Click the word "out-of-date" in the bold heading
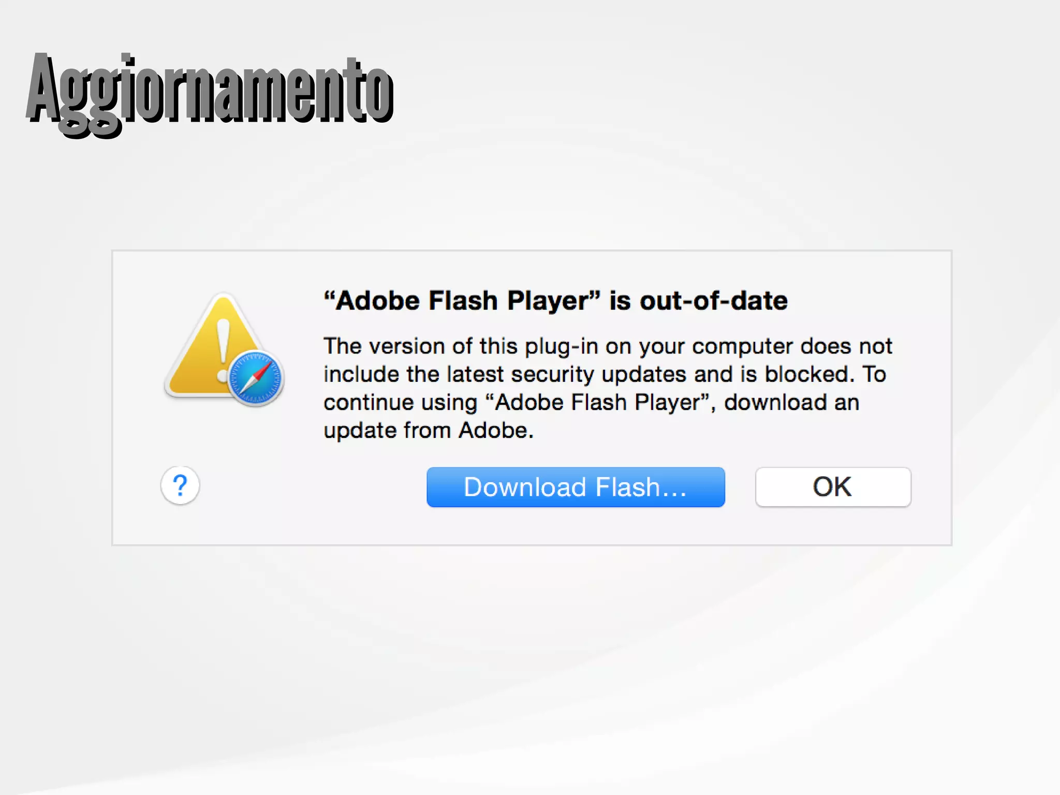This screenshot has height=795, width=1060. (x=714, y=301)
